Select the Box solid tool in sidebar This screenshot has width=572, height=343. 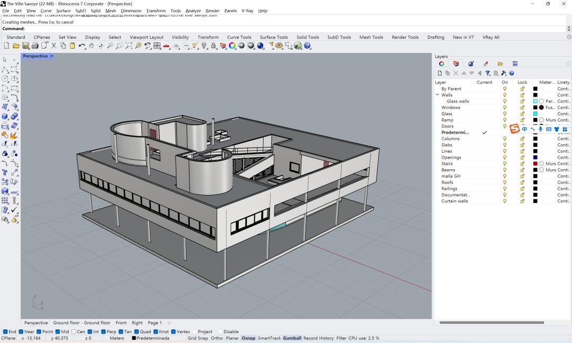click(5, 116)
